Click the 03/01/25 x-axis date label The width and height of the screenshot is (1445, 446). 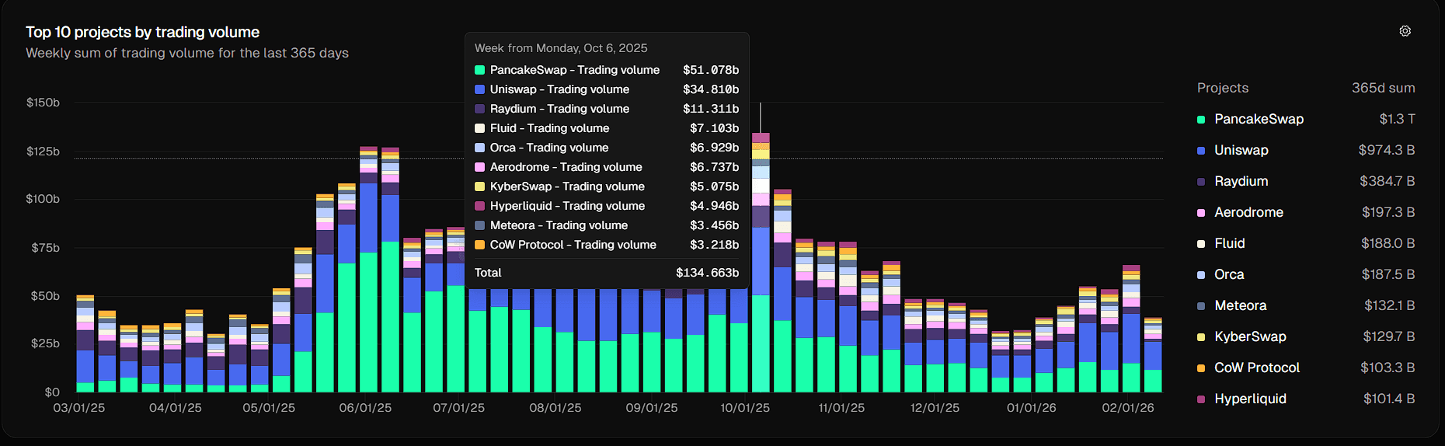(x=78, y=408)
